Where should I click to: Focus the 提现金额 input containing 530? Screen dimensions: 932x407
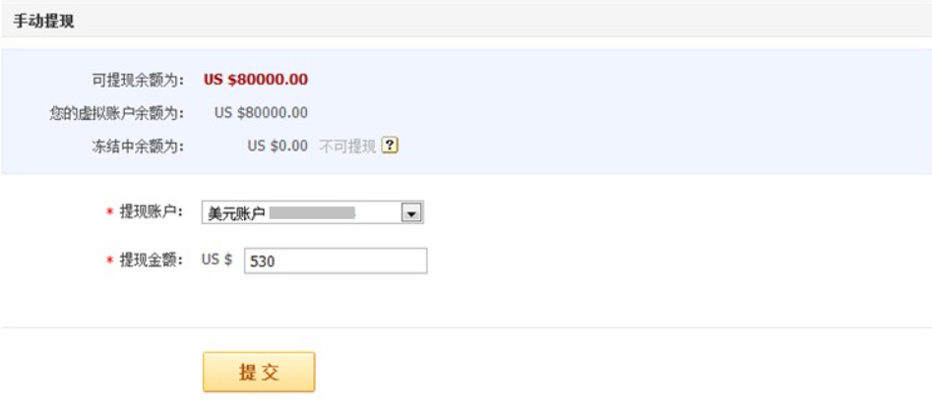pyautogui.click(x=335, y=262)
